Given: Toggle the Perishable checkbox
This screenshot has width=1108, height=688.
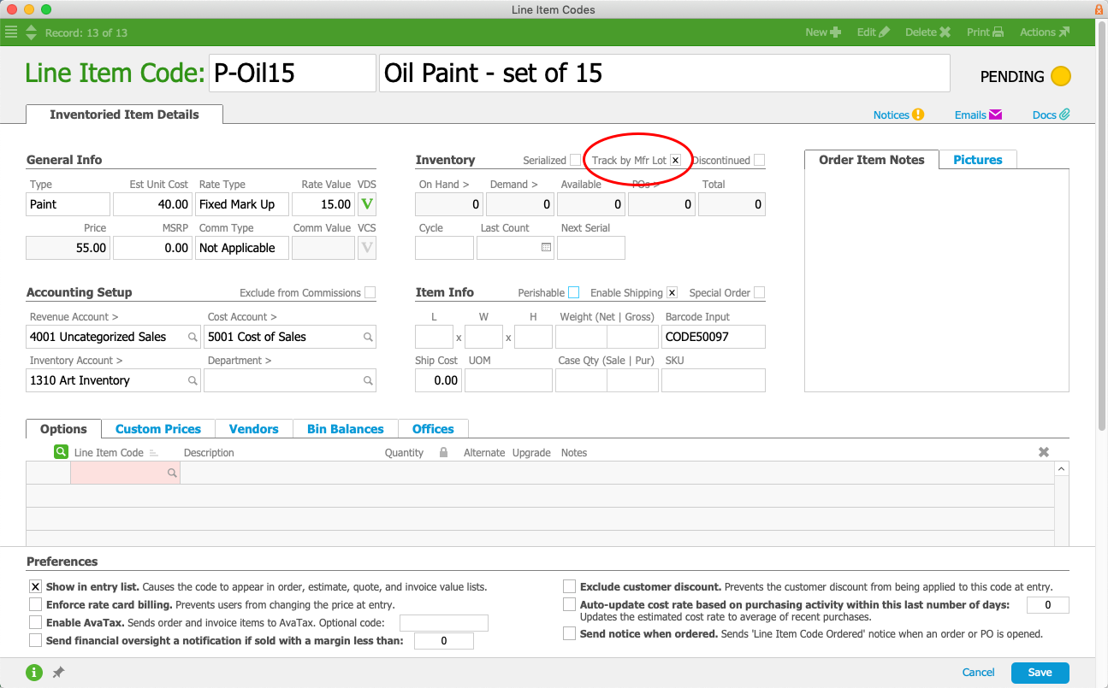Looking at the screenshot, I should click(573, 292).
